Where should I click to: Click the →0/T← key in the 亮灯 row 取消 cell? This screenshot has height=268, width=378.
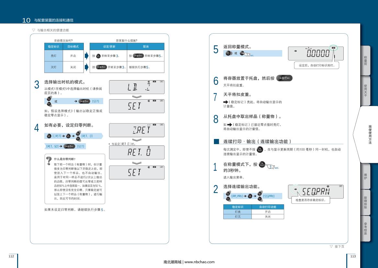coord(138,56)
